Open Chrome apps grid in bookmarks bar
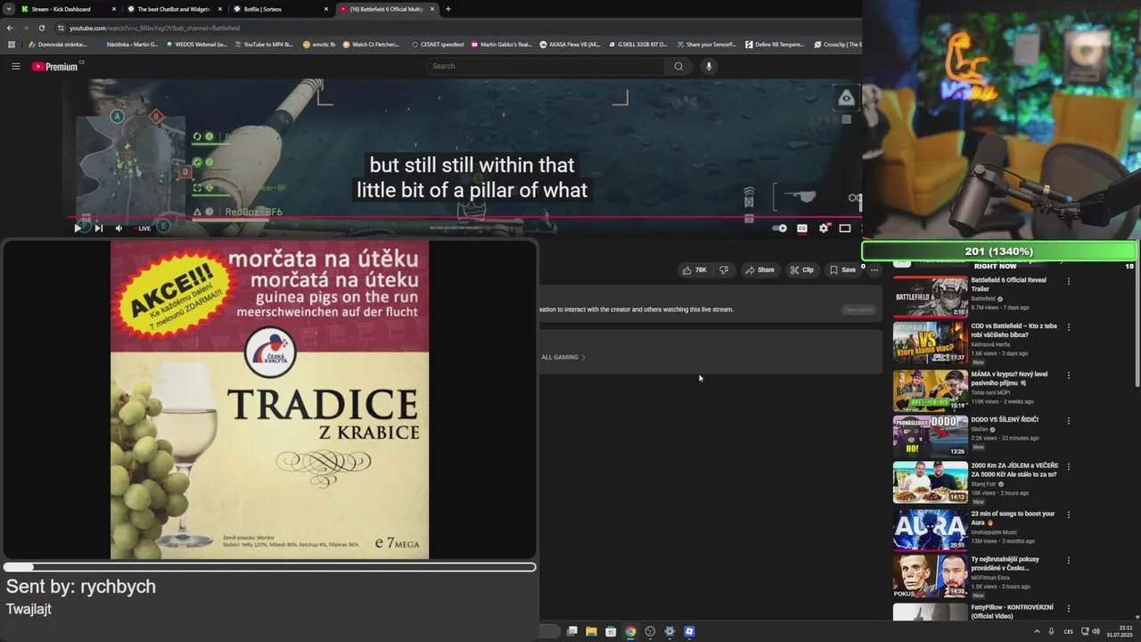This screenshot has height=642, width=1141. [12, 45]
